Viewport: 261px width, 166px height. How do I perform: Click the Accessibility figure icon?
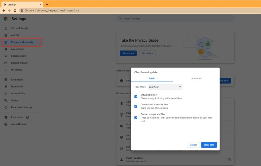(6, 93)
